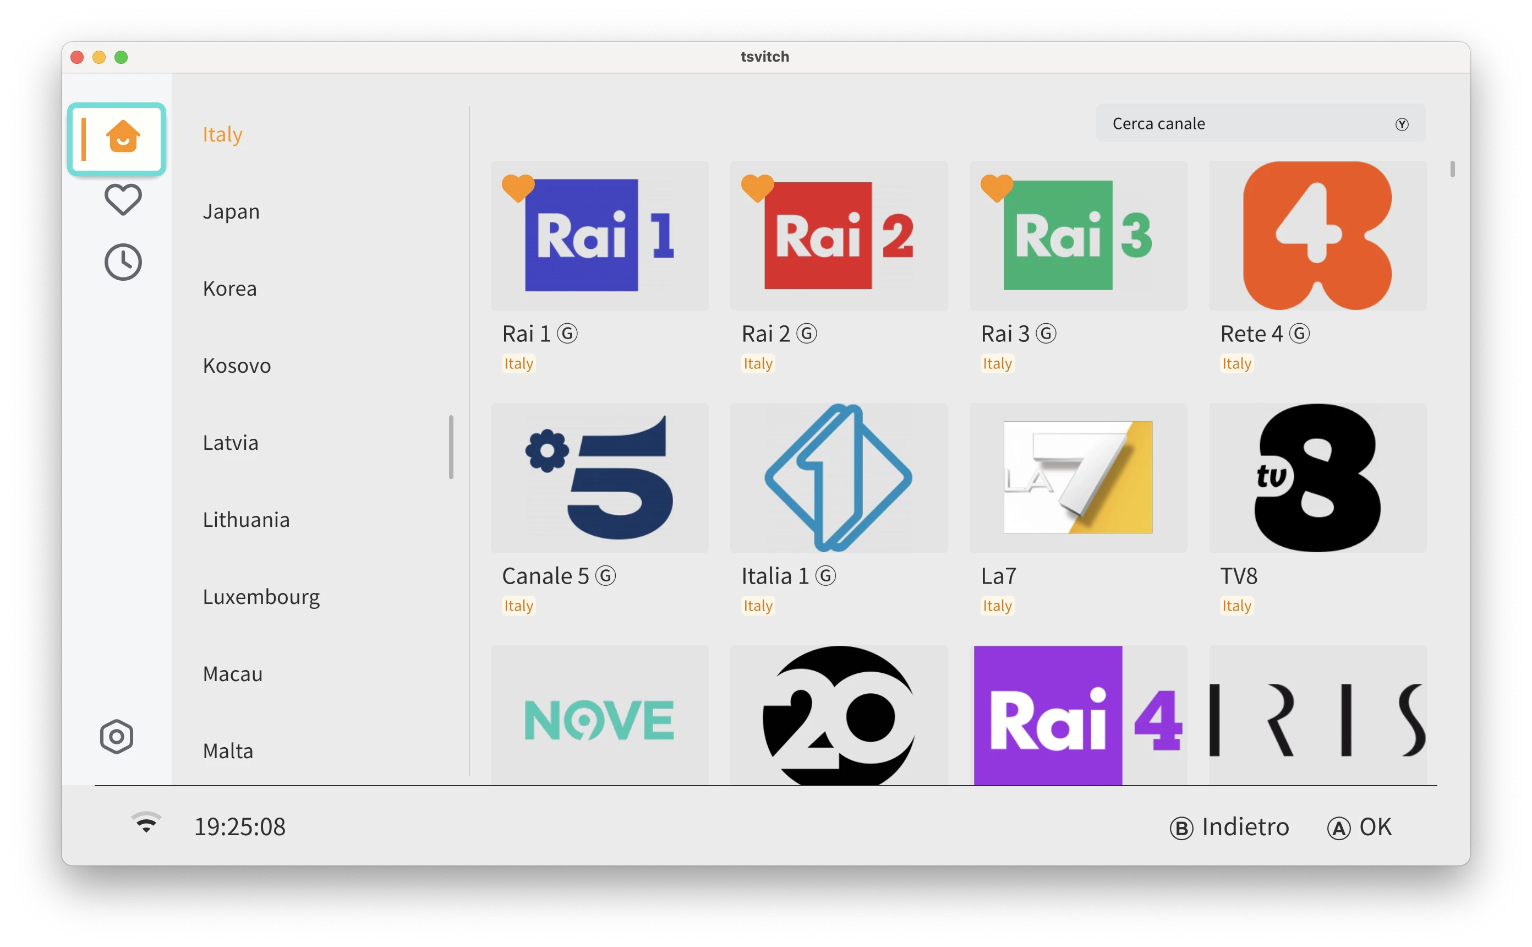This screenshot has height=947, width=1532.
Task: Click the Italy tag under Rete 4
Action: pos(1236,363)
